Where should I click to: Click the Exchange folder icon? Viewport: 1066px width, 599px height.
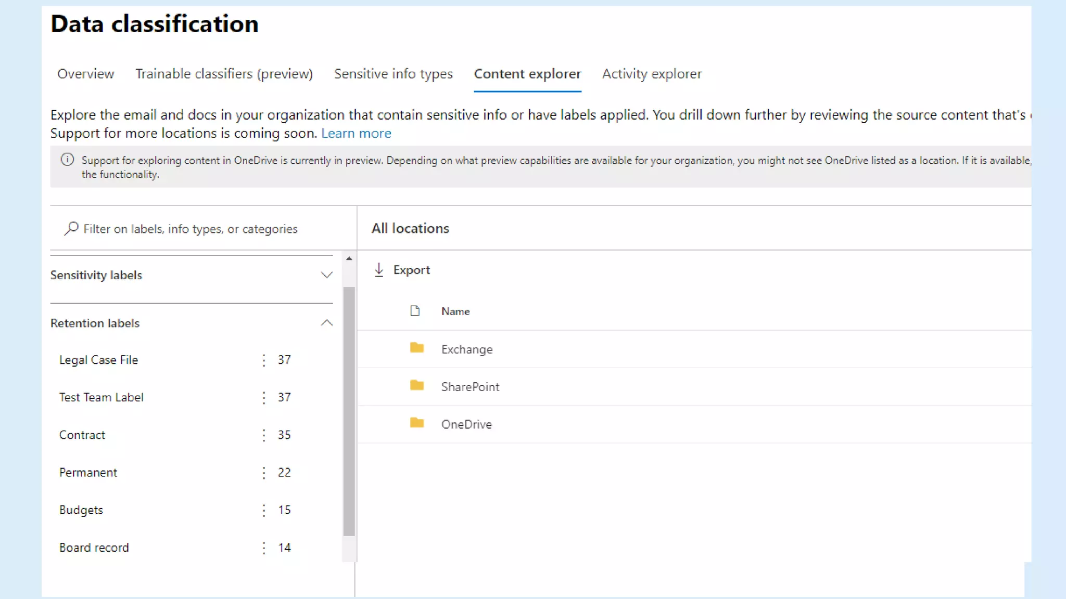point(417,348)
